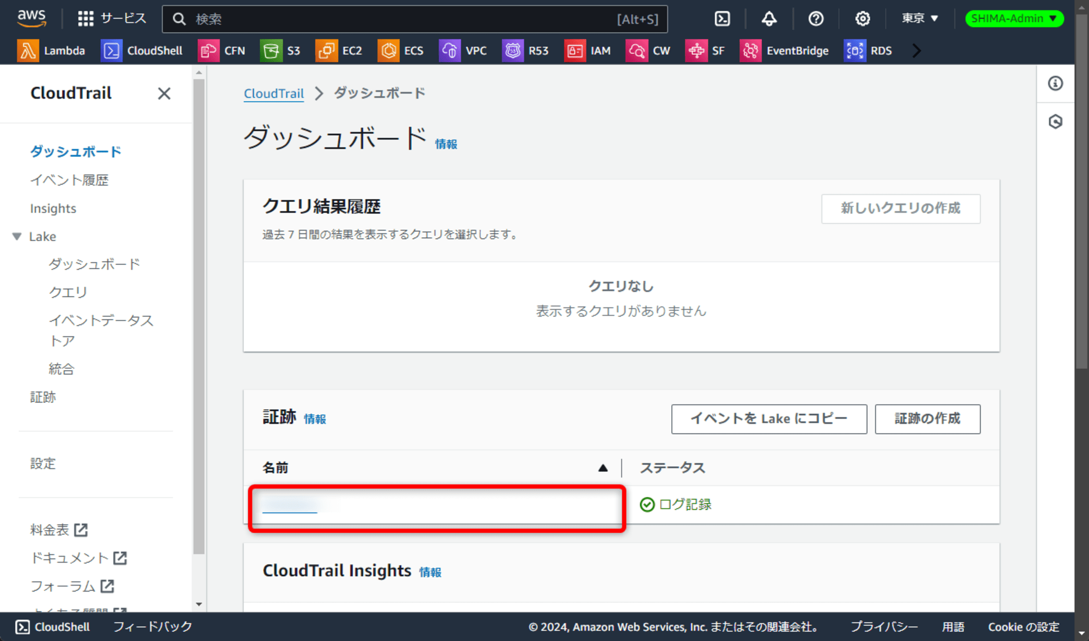Click the ログ記録 status text

click(685, 505)
